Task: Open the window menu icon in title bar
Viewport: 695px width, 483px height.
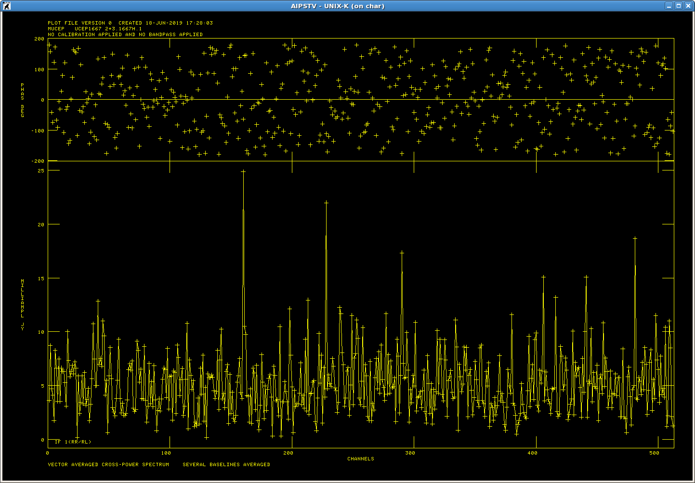Action: (x=6, y=6)
